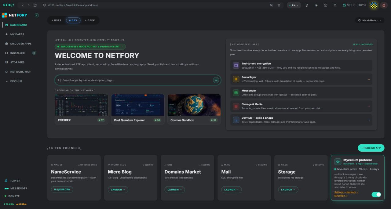Go back with the left arrow
This screenshot has width=391, height=209.
point(23,5)
